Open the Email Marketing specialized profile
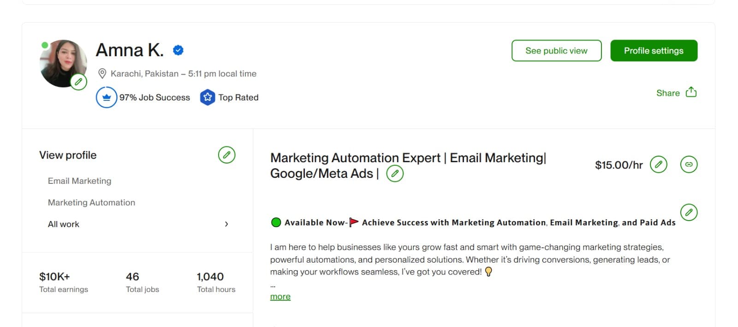The height and width of the screenshot is (327, 738). [x=79, y=181]
